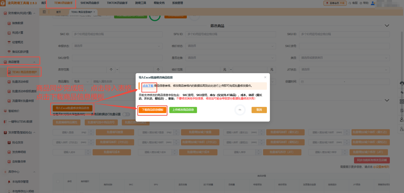Image resolution: width=404 pixels, height=193 pixels.
Task: Click 至尊会员 升级 upgrade button
Action: 335,3
